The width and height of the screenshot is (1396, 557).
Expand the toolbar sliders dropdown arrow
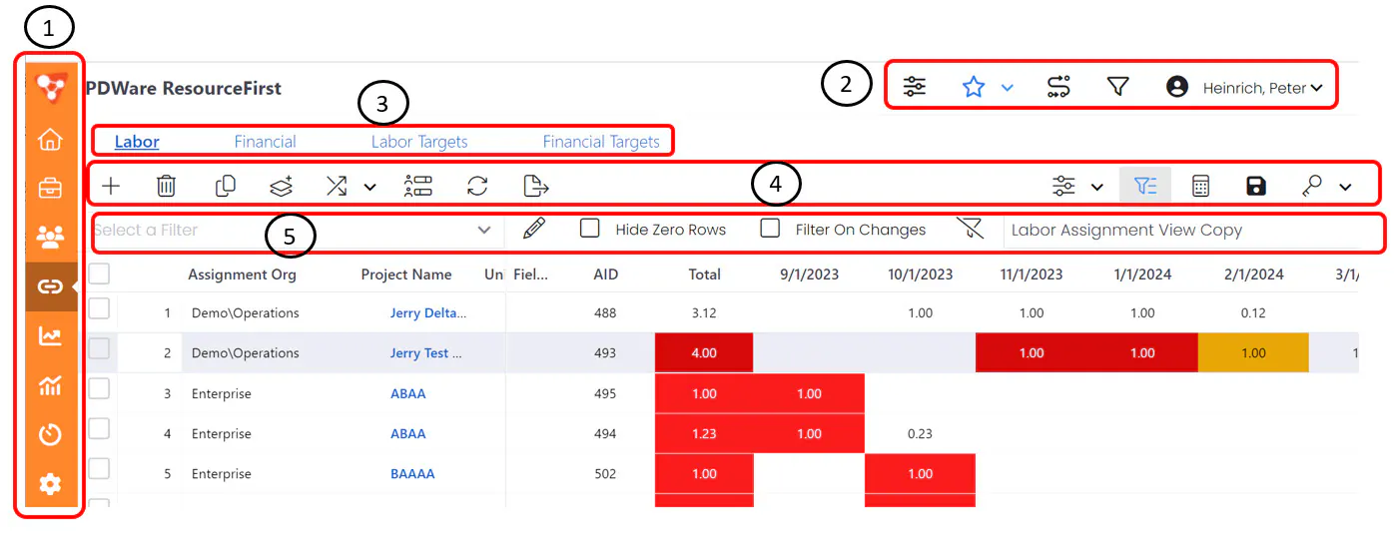click(x=1096, y=187)
